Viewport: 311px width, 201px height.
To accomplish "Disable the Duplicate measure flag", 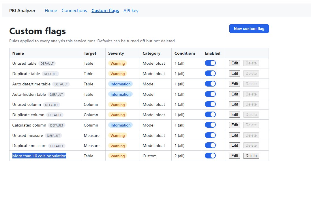I will pyautogui.click(x=210, y=145).
